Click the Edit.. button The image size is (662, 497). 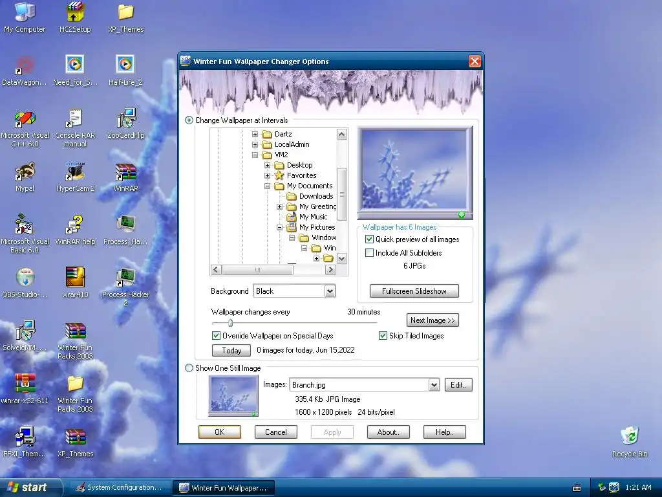click(458, 385)
